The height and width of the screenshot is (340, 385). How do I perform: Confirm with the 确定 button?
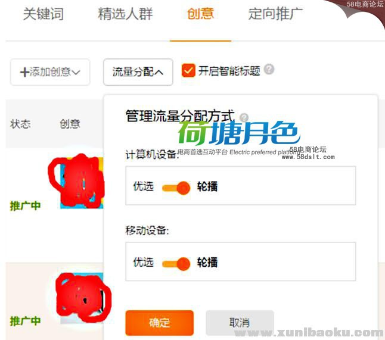(x=159, y=323)
